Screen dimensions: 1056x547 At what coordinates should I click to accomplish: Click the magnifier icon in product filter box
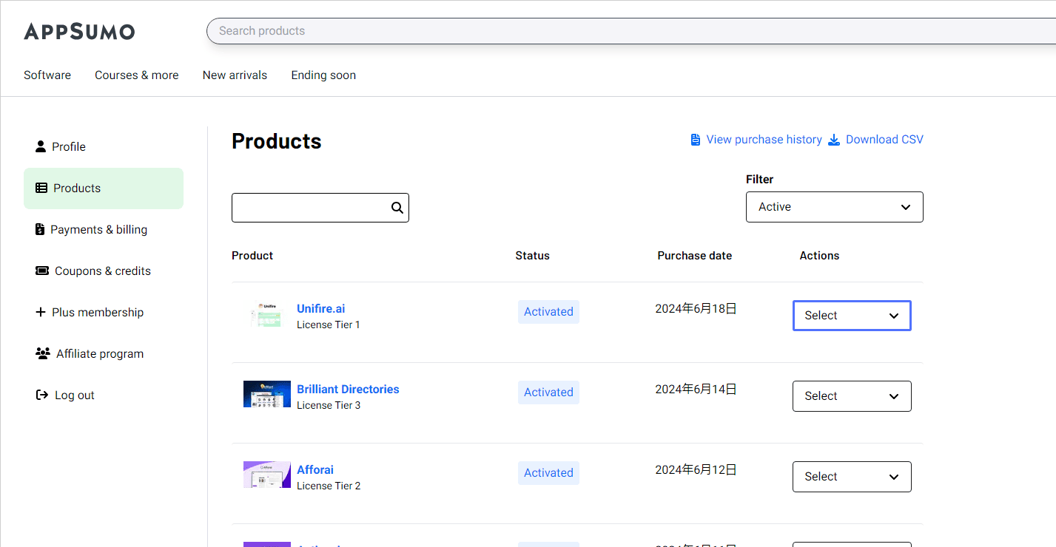coord(397,208)
